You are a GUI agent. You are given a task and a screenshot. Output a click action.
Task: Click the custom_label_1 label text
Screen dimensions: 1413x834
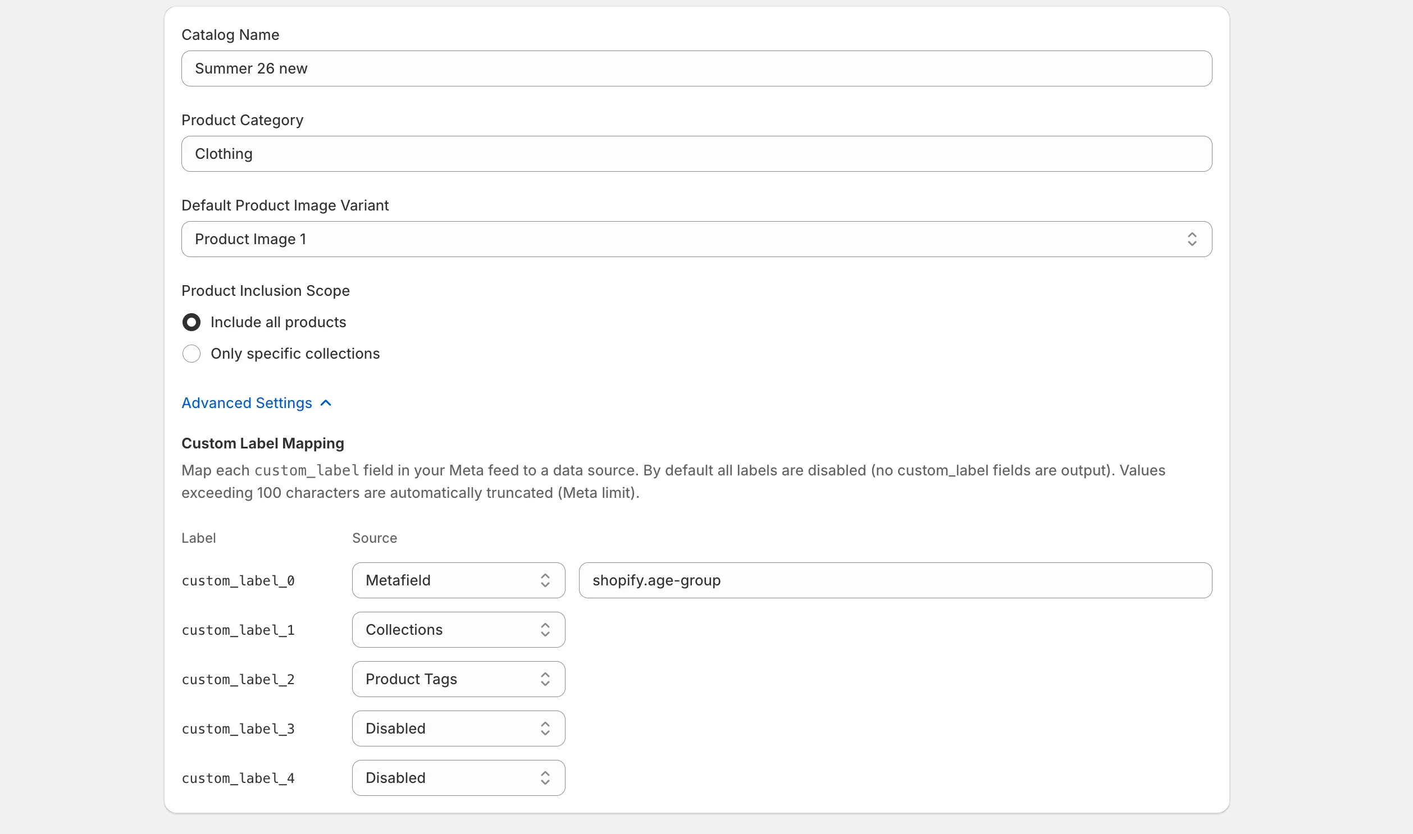[x=238, y=631]
